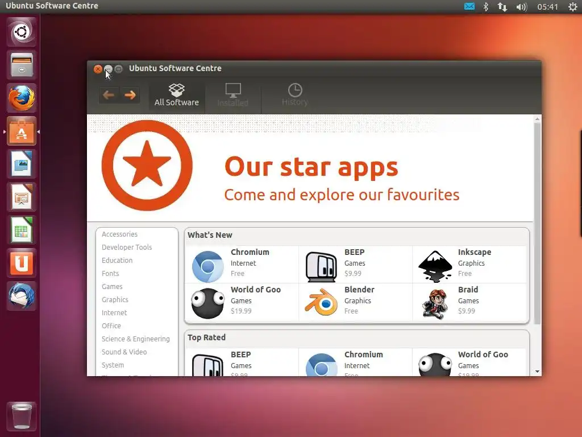The height and width of the screenshot is (437, 582).
Task: Launch Firefox from the launcher
Action: click(22, 98)
